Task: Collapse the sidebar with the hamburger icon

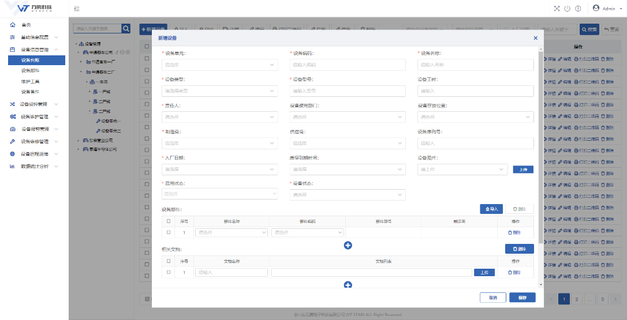Action: pos(77,9)
